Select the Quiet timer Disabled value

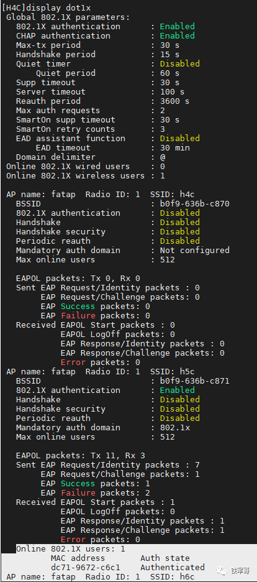pos(179,63)
